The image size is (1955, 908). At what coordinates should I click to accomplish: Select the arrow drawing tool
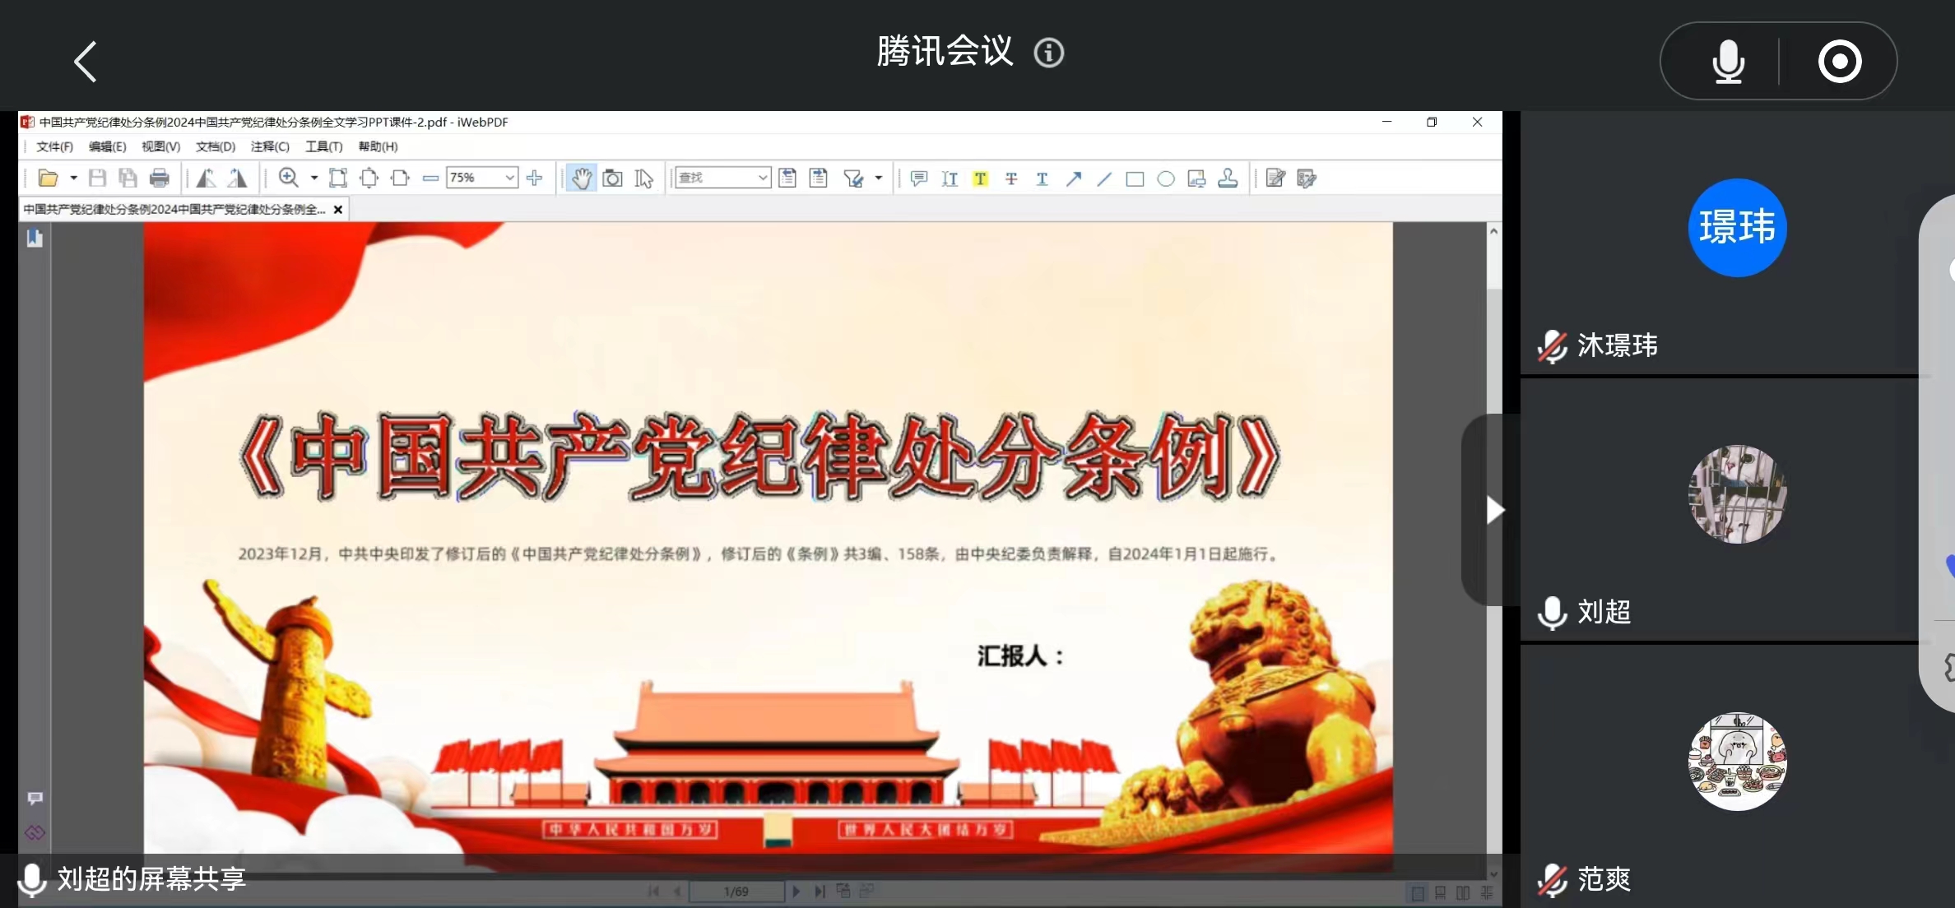1073,178
